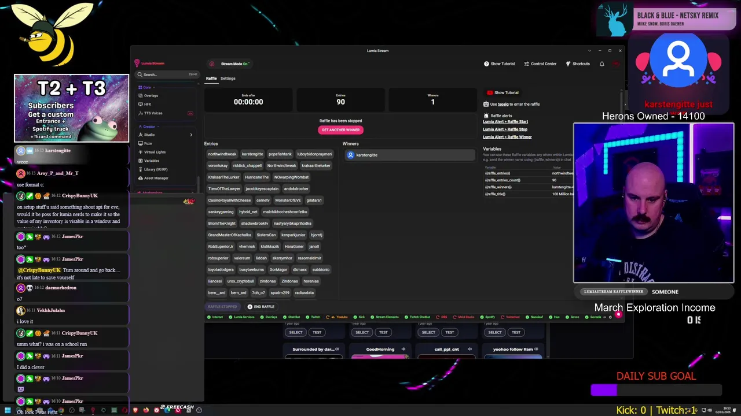Check the OBS connection status indicator

pos(442,317)
